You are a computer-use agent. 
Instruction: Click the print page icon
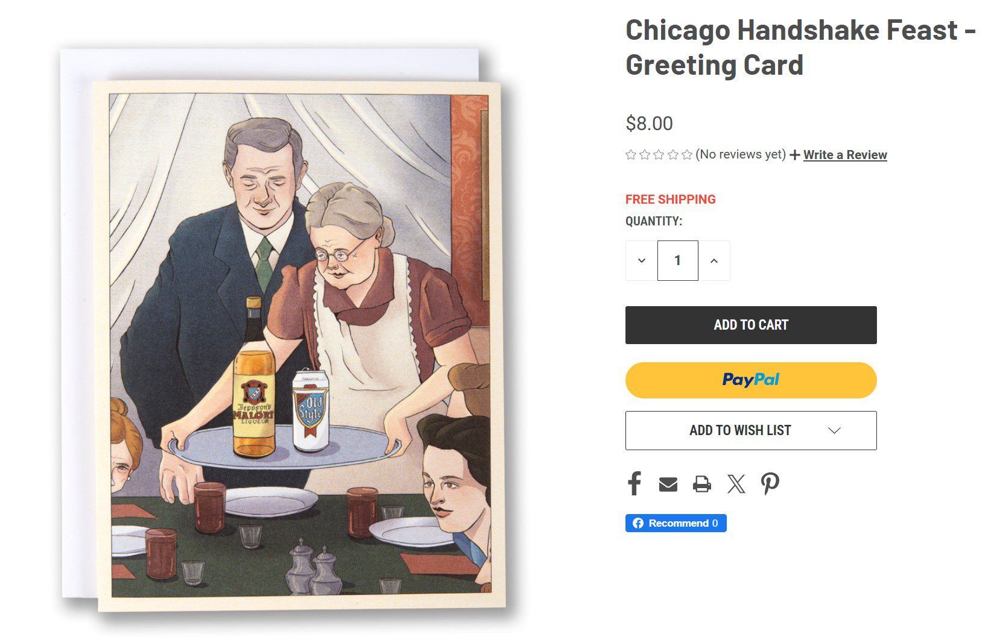click(701, 484)
